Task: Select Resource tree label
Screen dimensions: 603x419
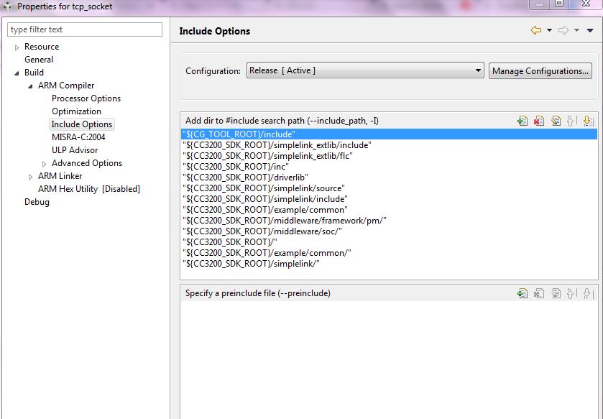Action: 42,47
